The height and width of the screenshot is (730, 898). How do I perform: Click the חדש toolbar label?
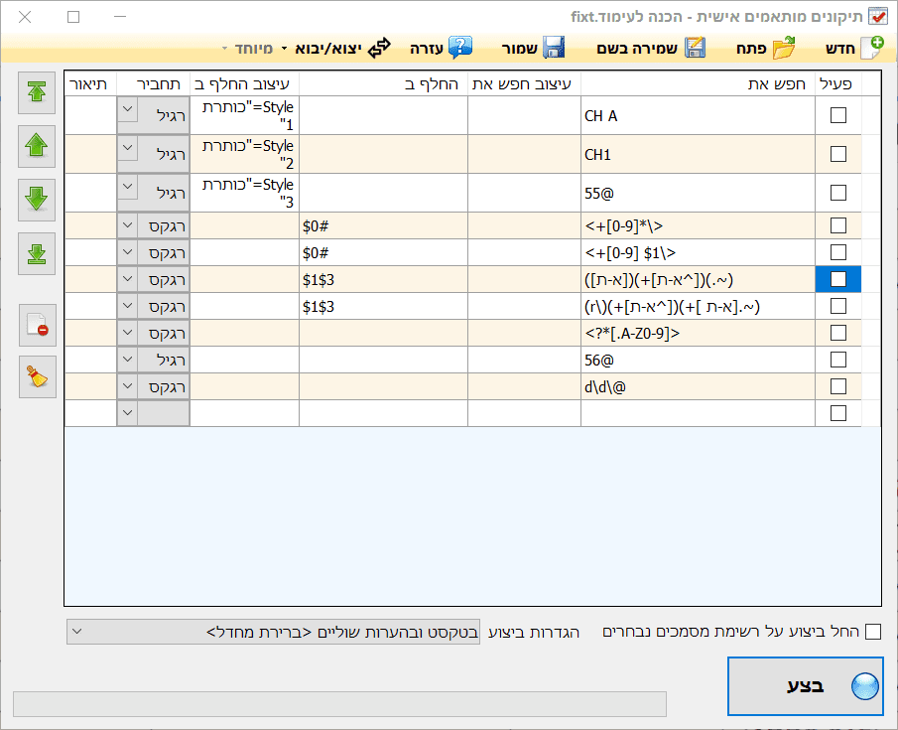click(x=840, y=48)
